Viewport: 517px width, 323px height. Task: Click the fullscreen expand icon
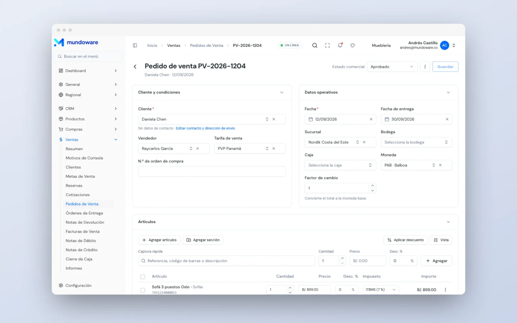click(x=327, y=45)
